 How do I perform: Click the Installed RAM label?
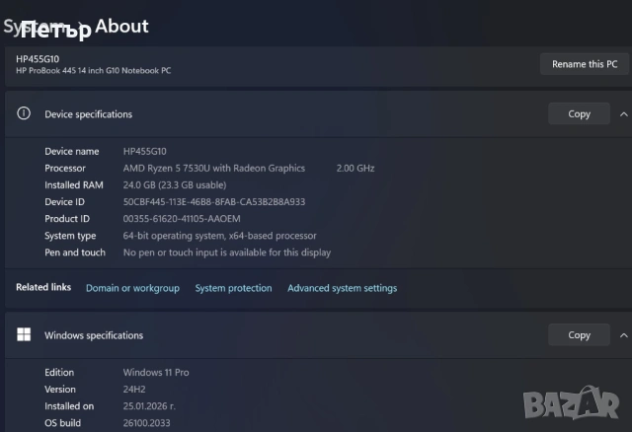pos(74,185)
